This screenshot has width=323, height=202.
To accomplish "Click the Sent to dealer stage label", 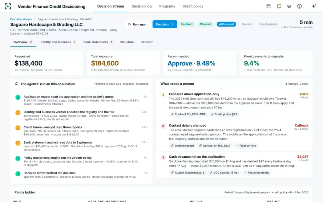I will 268,24.
